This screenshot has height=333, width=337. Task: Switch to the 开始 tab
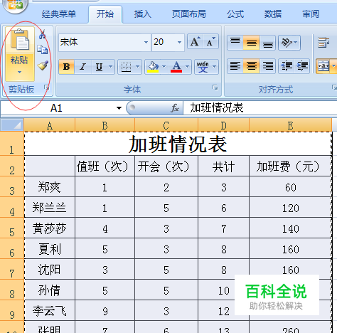click(105, 14)
